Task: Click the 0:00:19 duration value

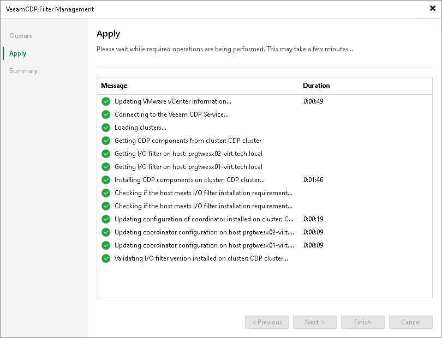Action: click(313, 219)
